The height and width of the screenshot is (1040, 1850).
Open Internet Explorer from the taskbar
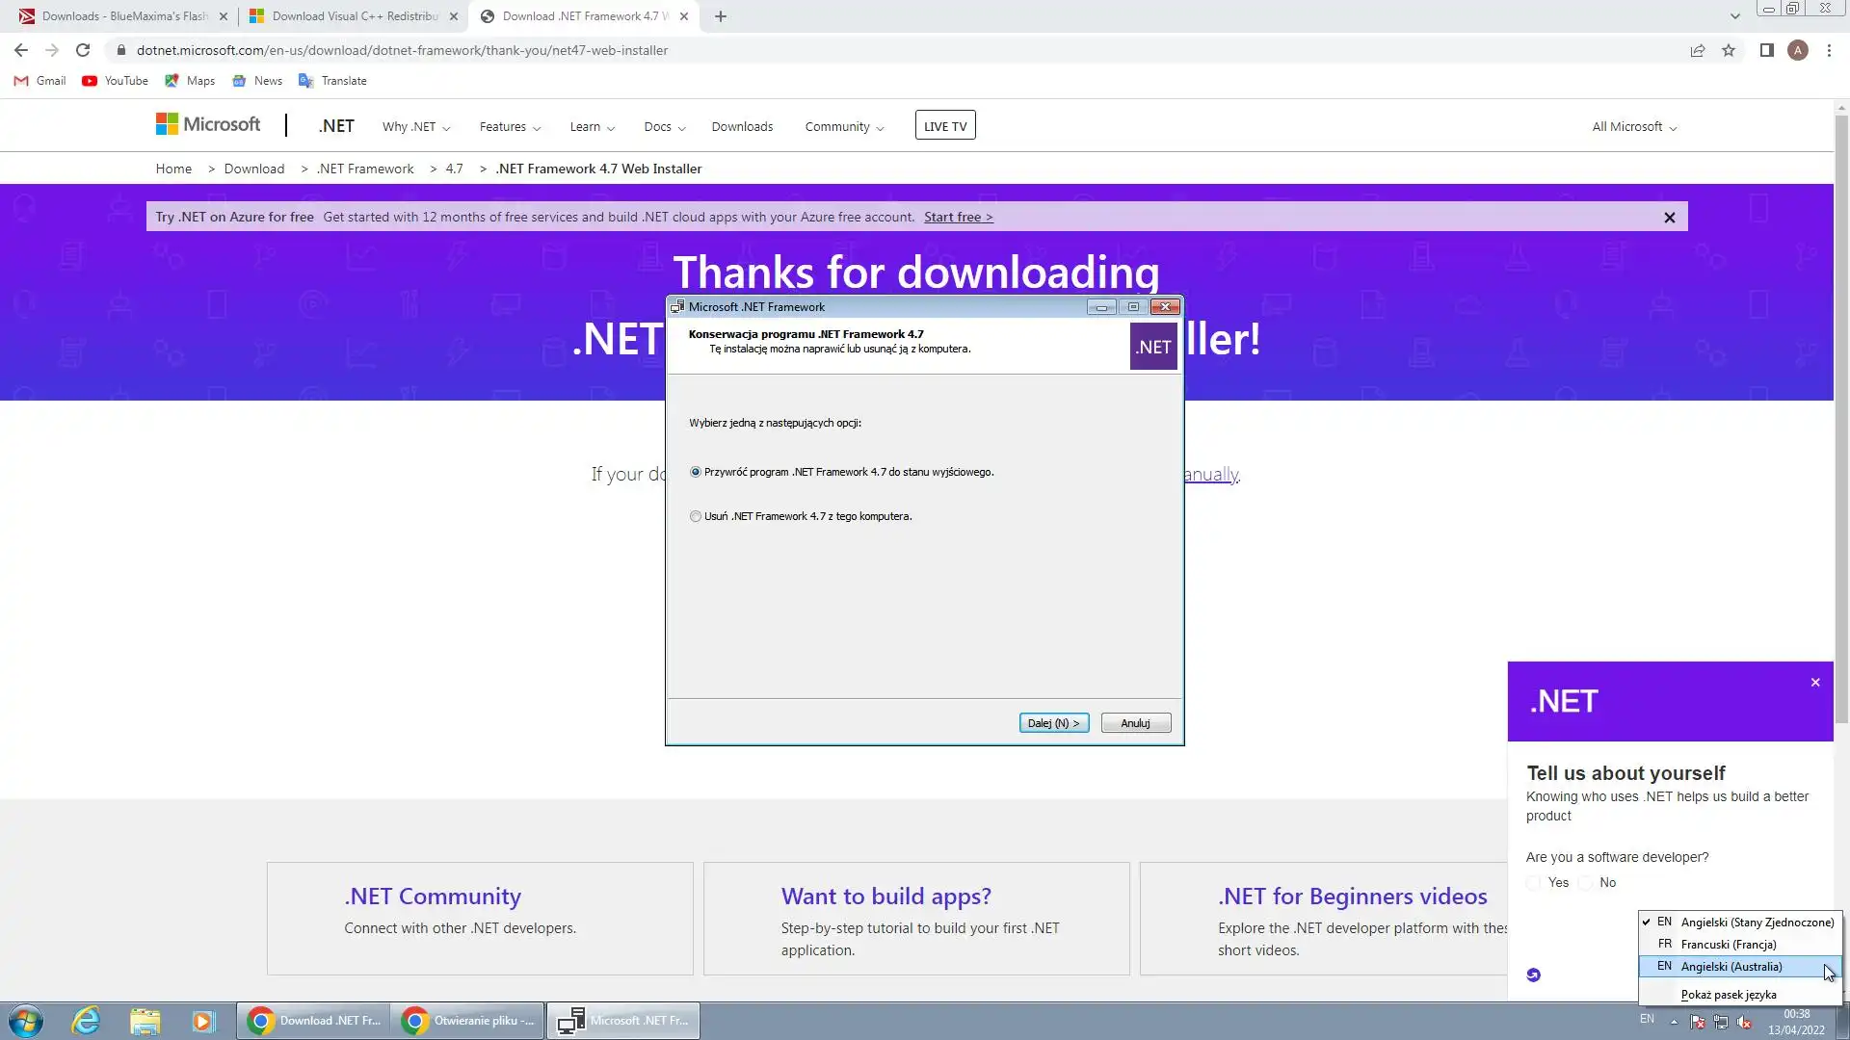tap(86, 1021)
